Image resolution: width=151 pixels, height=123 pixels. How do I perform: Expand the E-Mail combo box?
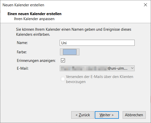click(x=97, y=68)
